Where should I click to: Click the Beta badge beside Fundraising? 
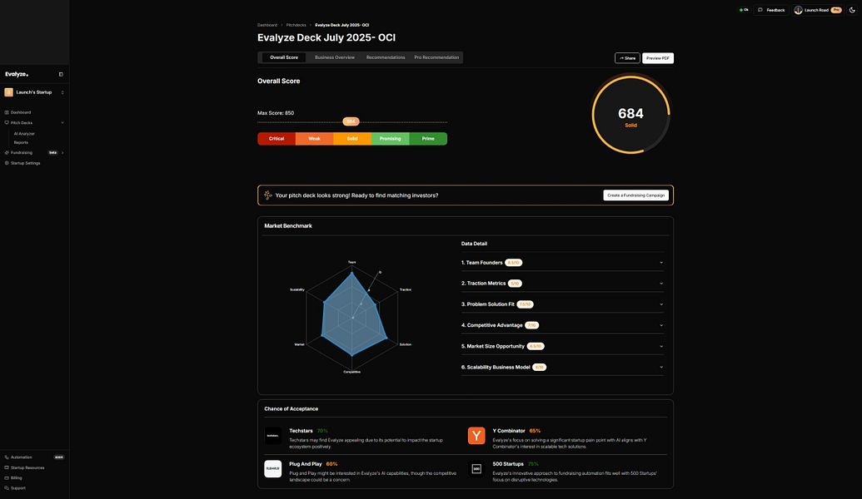pyautogui.click(x=52, y=152)
